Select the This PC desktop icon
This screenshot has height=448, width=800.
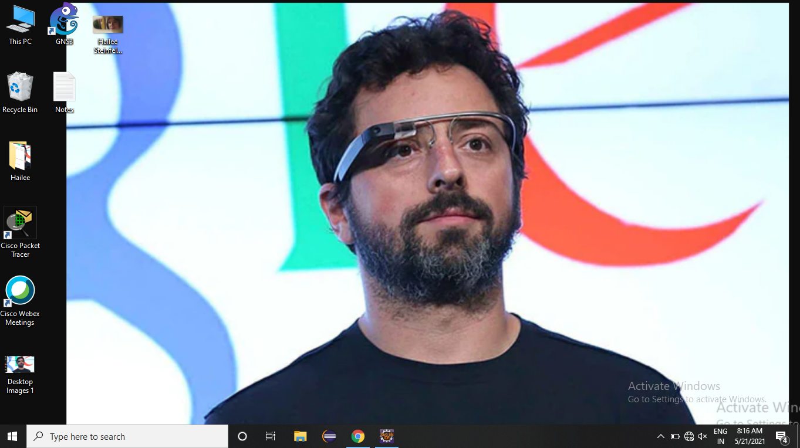click(20, 25)
